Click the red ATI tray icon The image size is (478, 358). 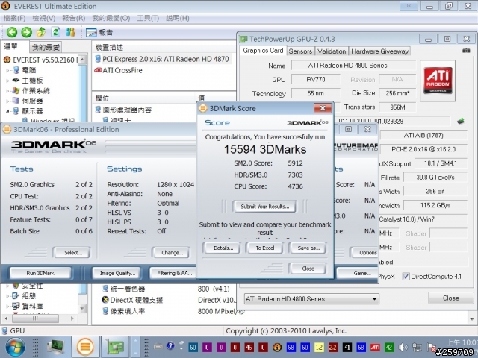(x=375, y=347)
